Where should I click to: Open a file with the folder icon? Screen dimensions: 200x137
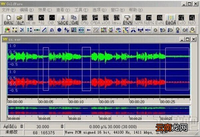pyautogui.click(x=20, y=20)
